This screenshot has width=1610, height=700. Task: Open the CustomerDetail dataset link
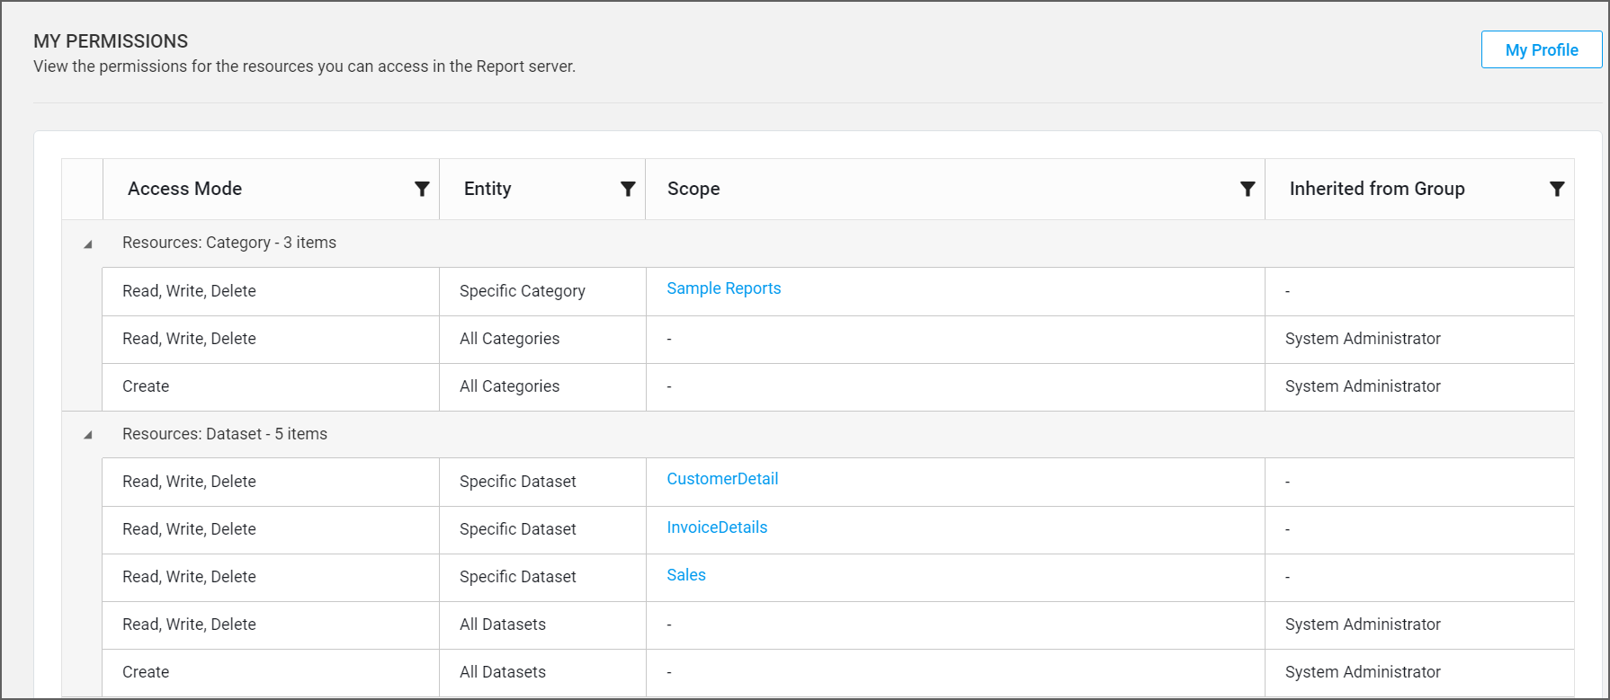click(x=722, y=479)
